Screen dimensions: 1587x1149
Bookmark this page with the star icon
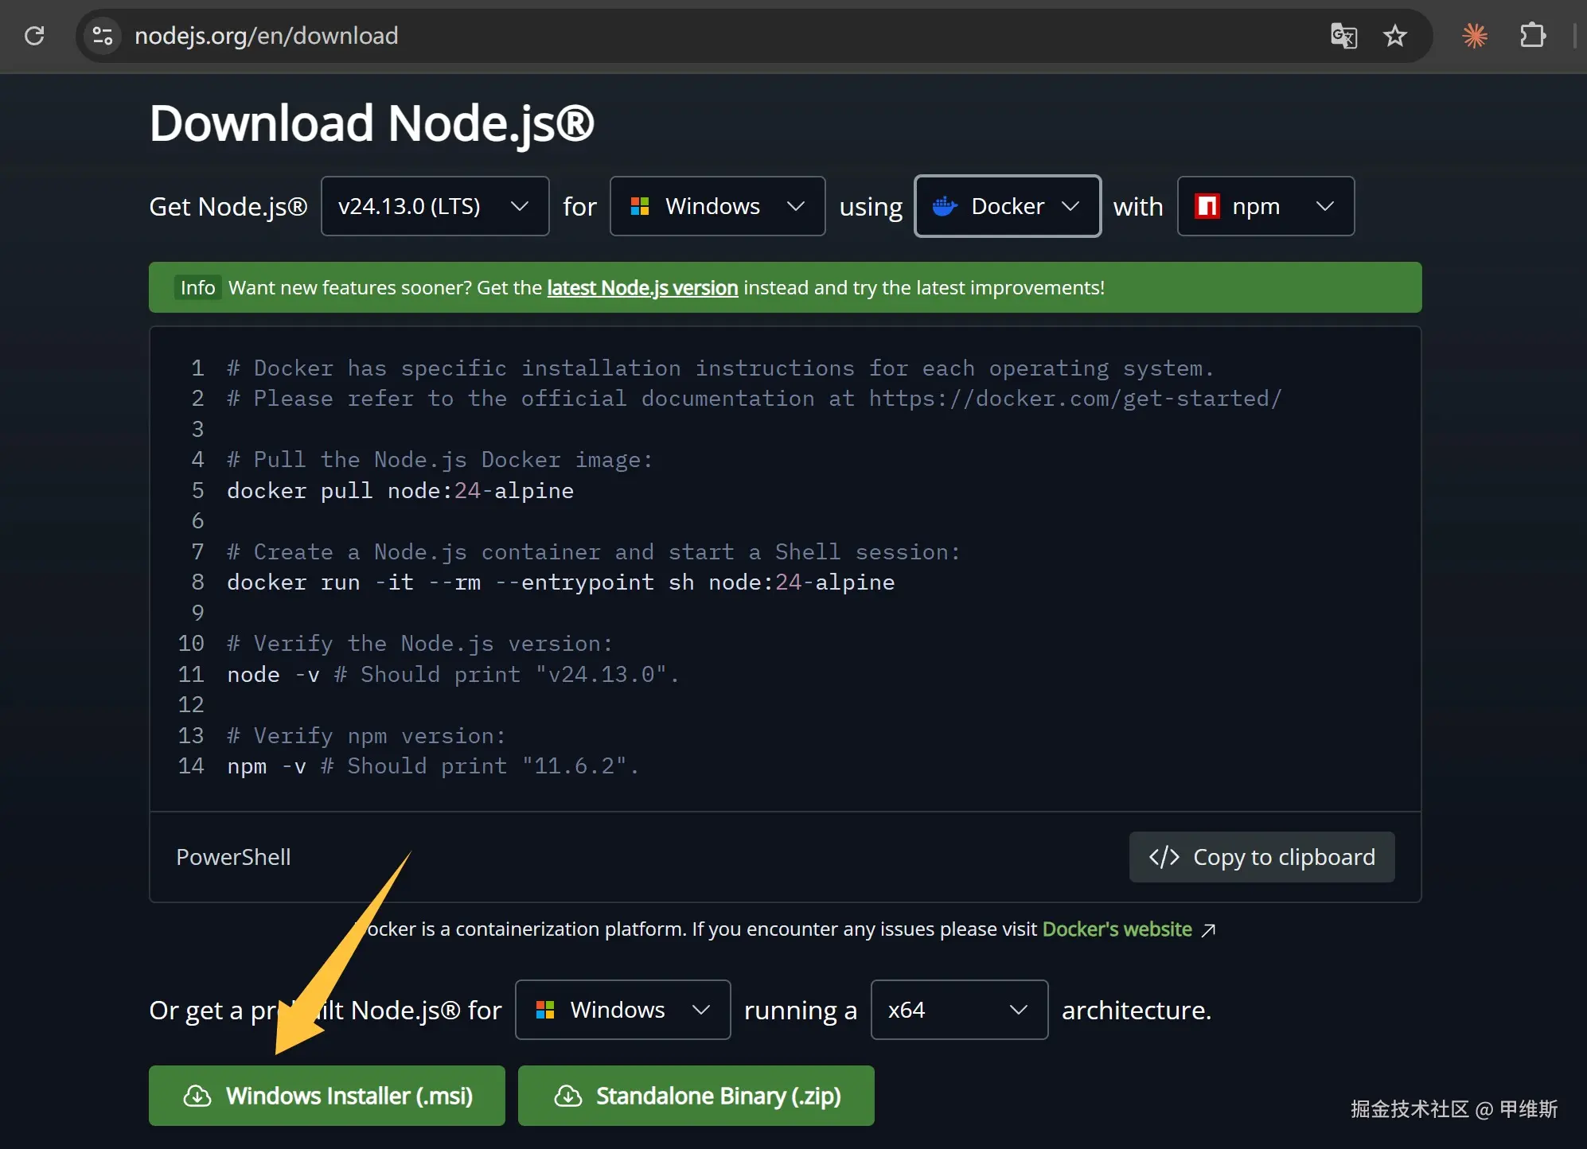(1394, 36)
